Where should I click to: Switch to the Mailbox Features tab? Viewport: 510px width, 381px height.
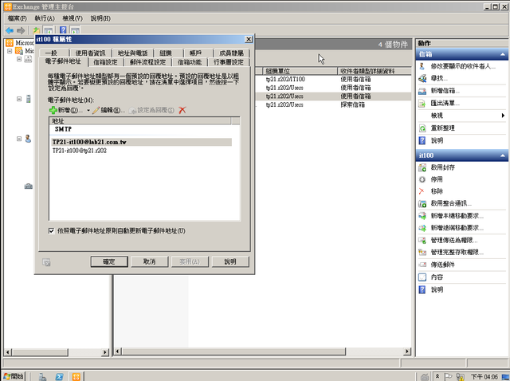pyautogui.click(x=190, y=62)
